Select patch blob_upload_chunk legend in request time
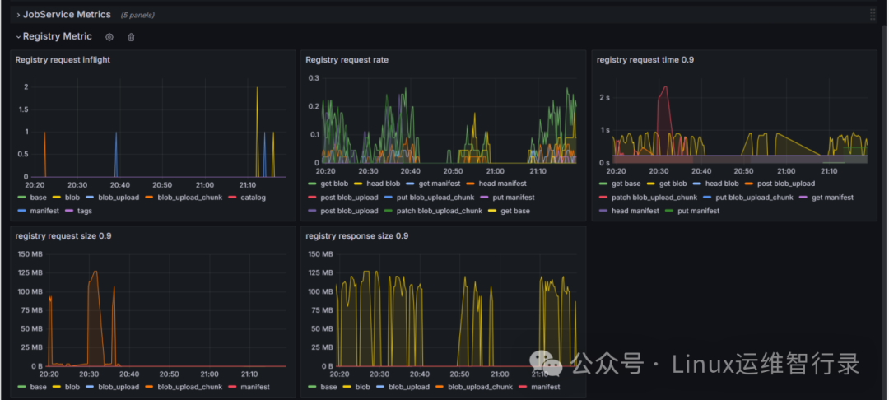889x400 pixels. coord(654,198)
